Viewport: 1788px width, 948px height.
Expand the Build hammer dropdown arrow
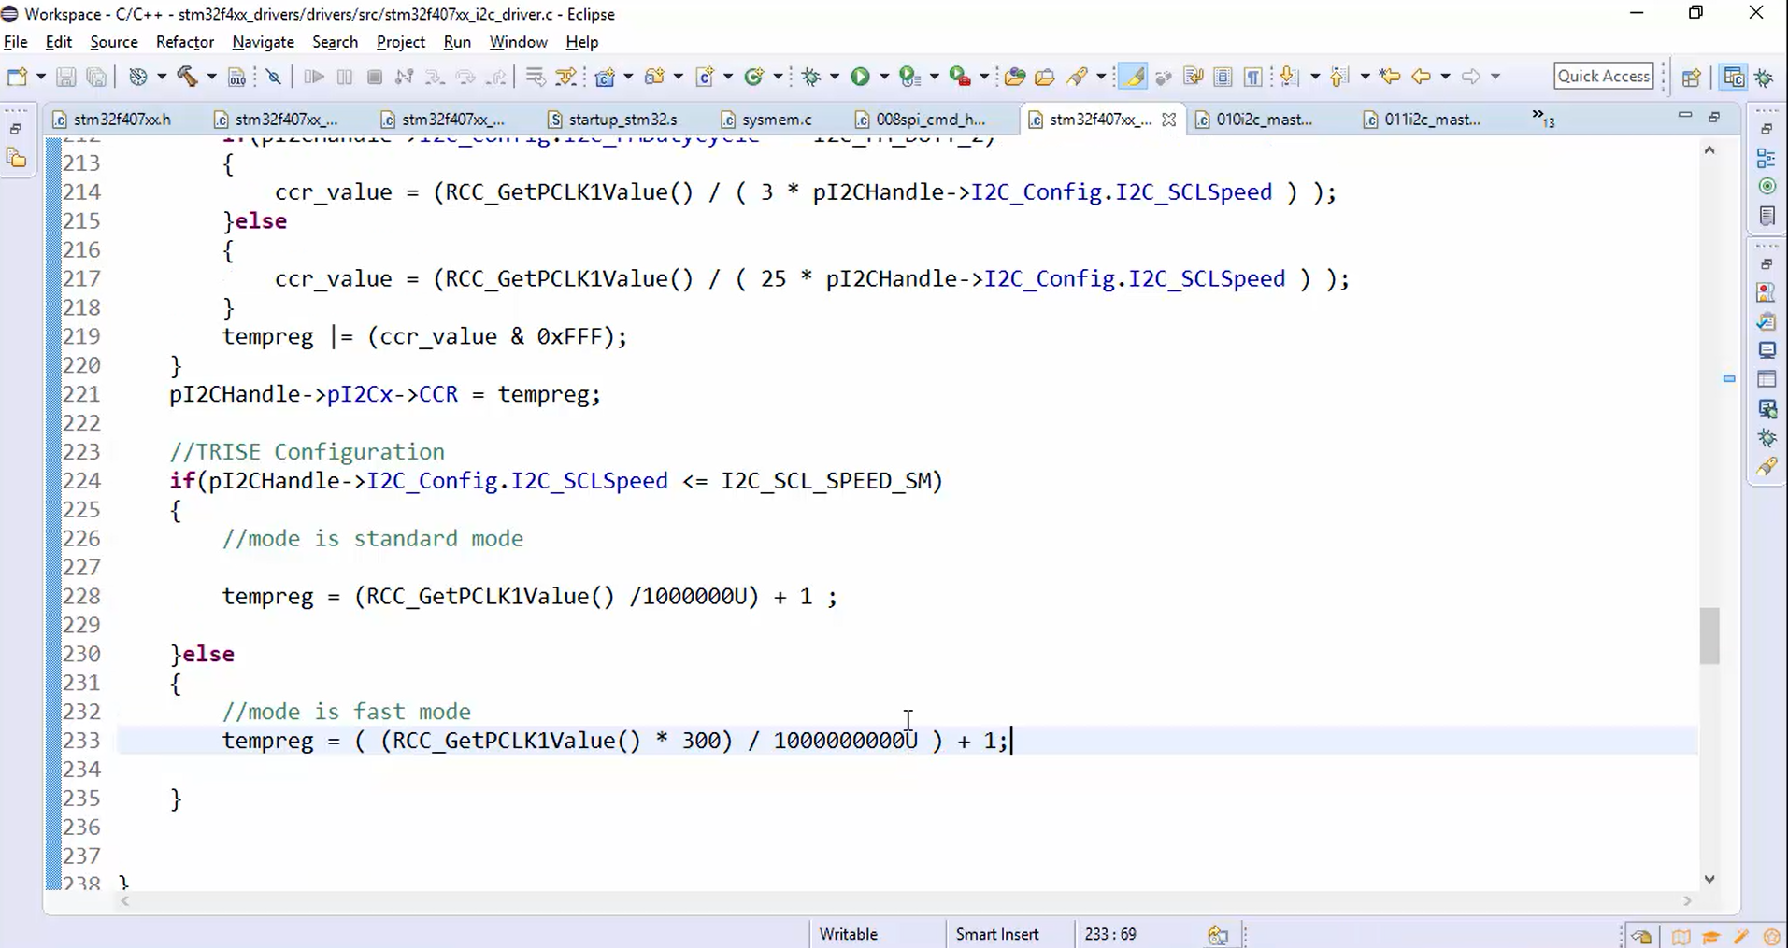click(211, 77)
